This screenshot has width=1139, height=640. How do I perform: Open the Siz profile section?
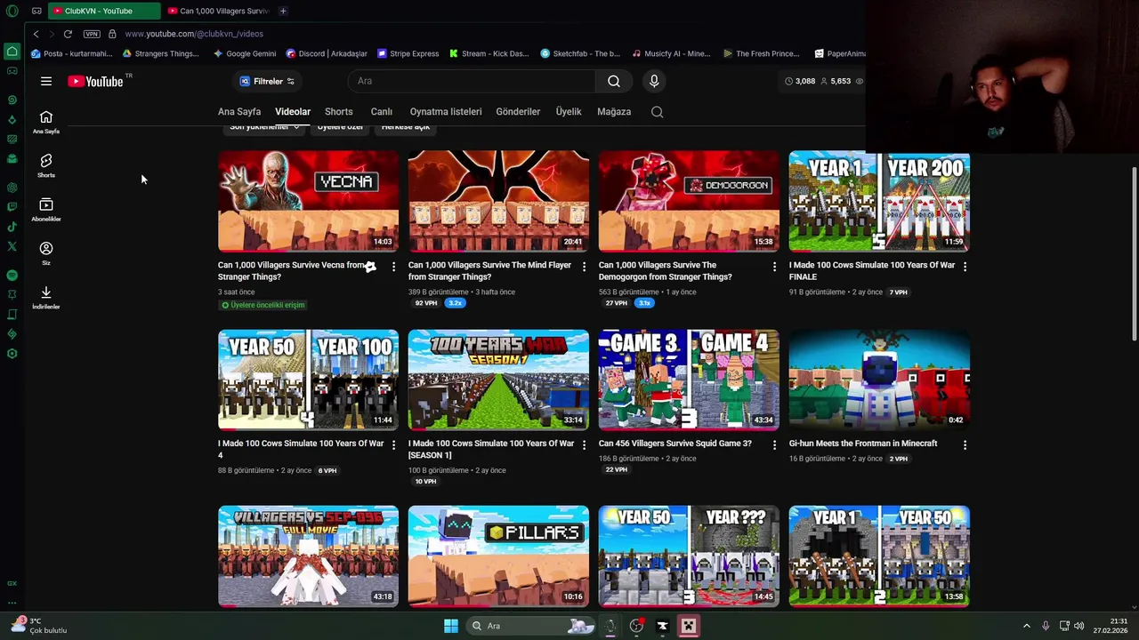coord(46,253)
